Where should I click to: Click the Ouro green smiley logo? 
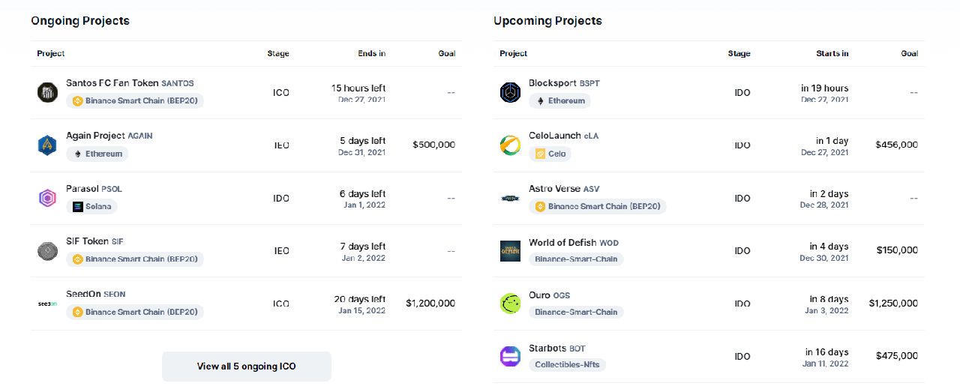pos(510,304)
